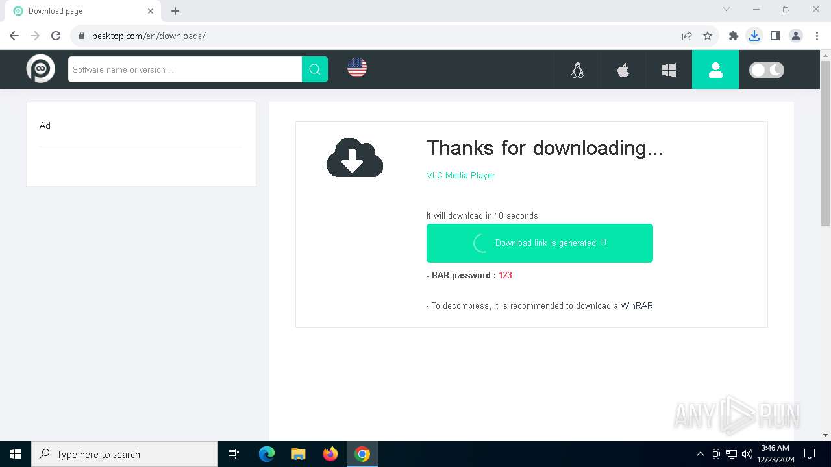The width and height of the screenshot is (831, 467).
Task: Go back to the previous page
Action: (14, 36)
